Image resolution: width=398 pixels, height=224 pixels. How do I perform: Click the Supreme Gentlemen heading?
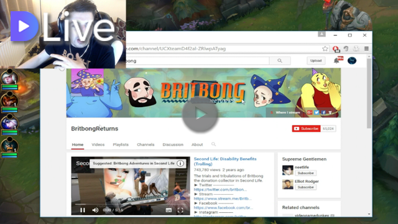[304, 159]
